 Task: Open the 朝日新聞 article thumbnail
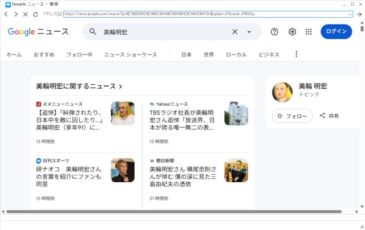[236, 170]
